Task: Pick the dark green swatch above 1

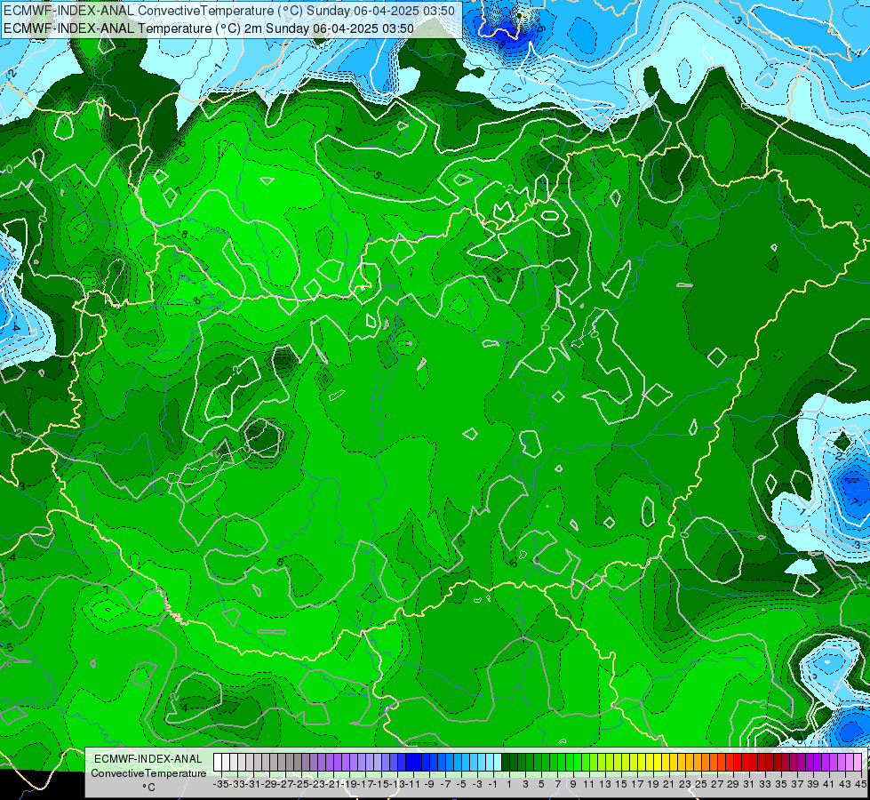Action: (506, 763)
